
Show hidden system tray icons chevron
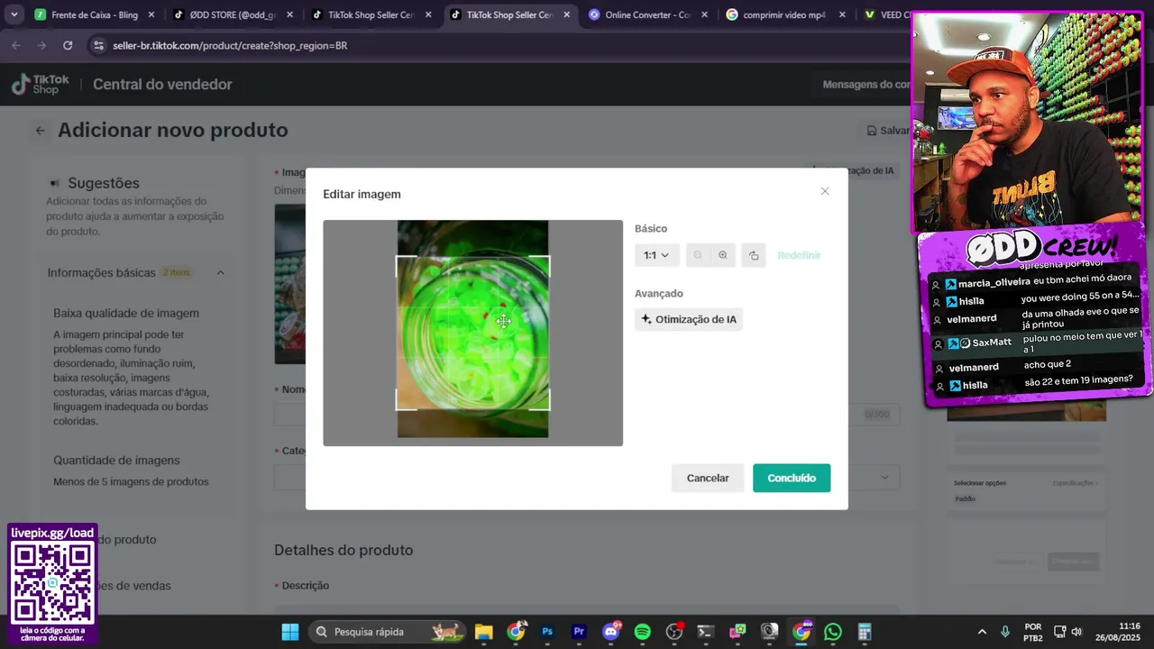(982, 632)
